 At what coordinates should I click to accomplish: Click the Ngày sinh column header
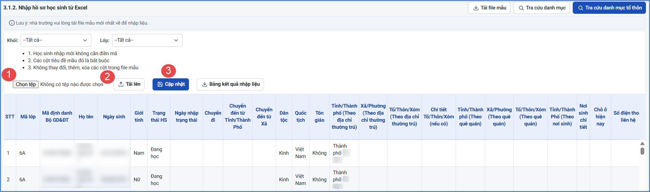(x=114, y=117)
